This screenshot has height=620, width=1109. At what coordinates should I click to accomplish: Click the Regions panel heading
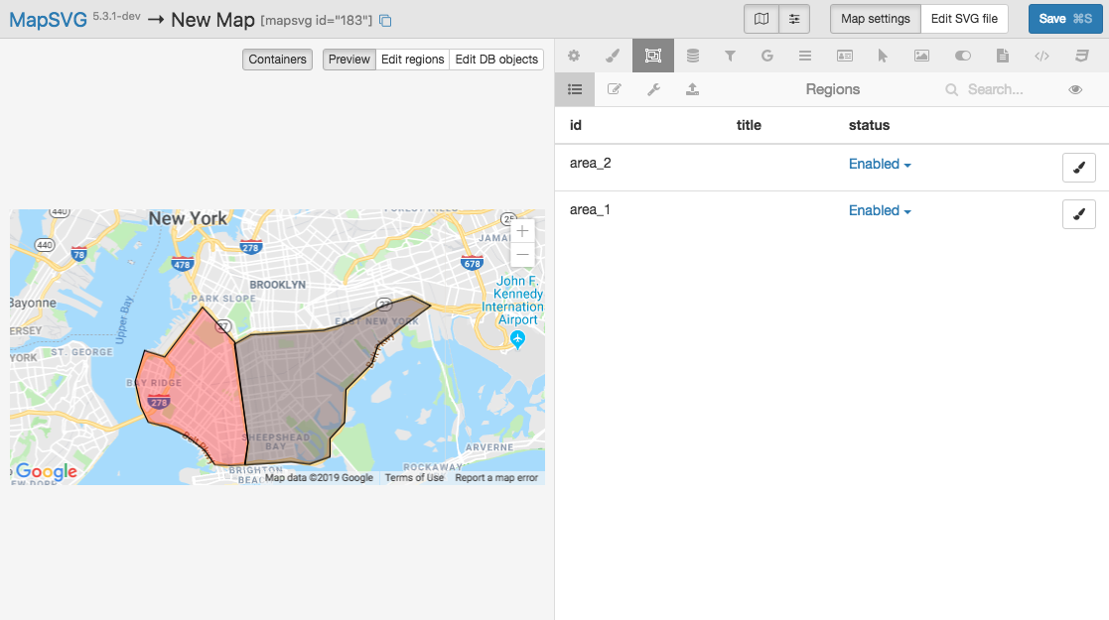tap(832, 89)
